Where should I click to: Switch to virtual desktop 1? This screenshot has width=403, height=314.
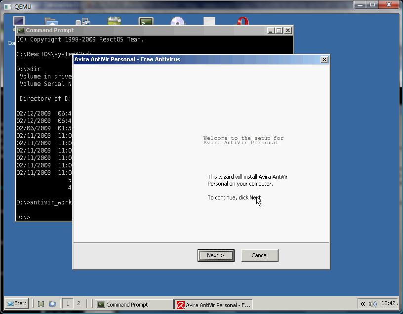[x=68, y=304]
